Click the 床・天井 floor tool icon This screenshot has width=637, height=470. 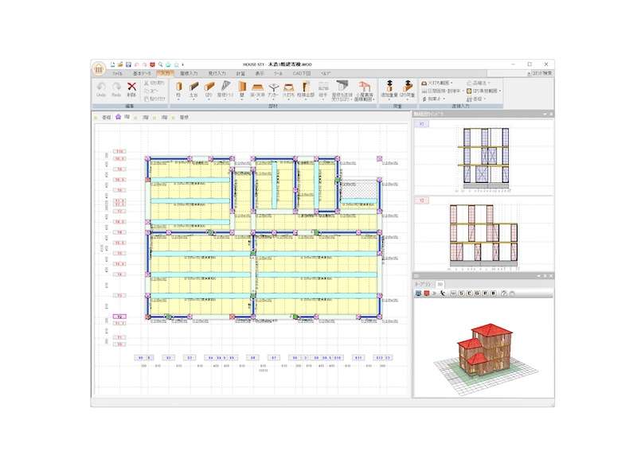coord(258,87)
